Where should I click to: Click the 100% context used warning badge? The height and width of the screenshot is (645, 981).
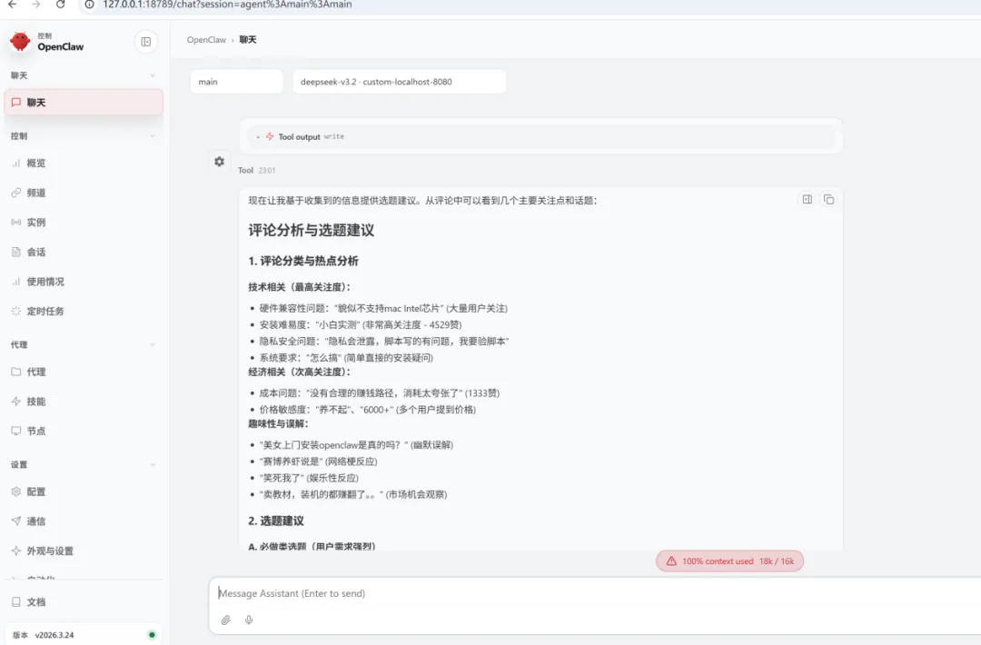click(x=729, y=561)
